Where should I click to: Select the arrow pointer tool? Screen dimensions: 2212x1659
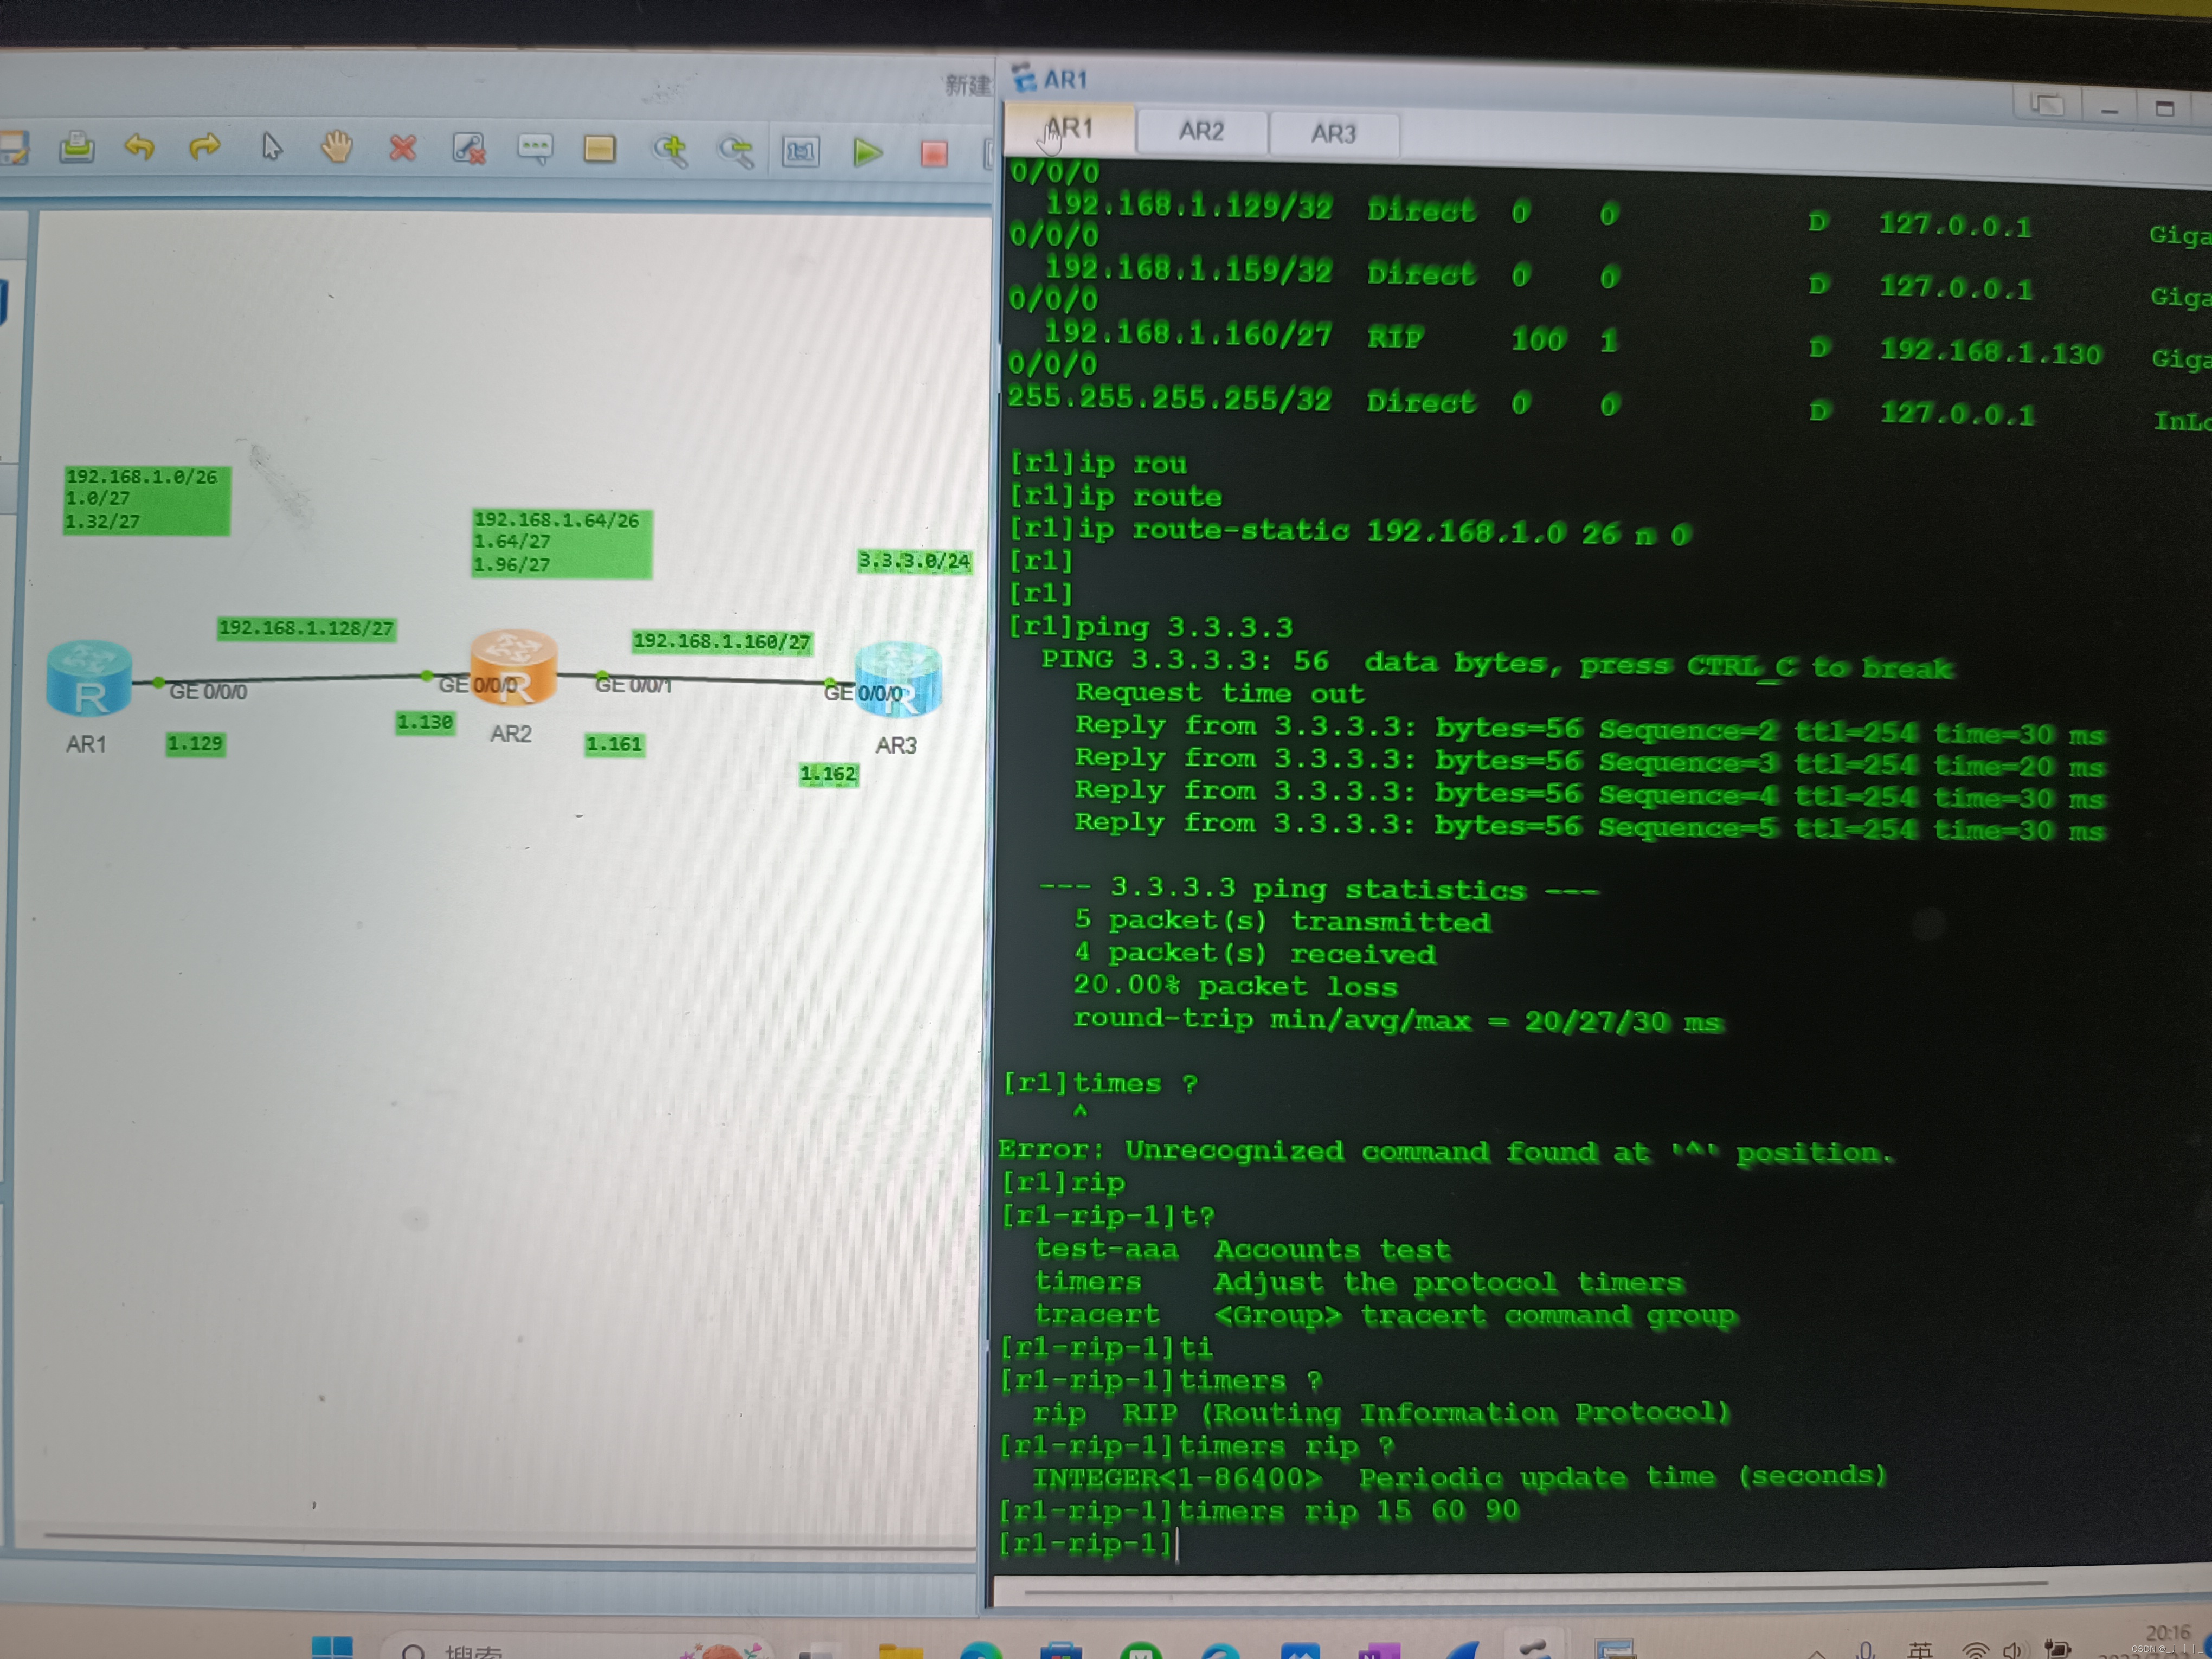[271, 148]
